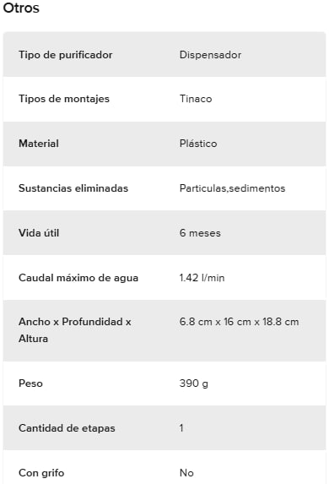Click the Particulas,sedimentos value
The width and height of the screenshot is (329, 484).
pyautogui.click(x=232, y=188)
